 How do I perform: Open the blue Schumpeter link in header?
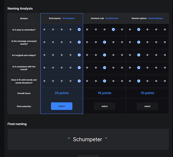pos(69,18)
